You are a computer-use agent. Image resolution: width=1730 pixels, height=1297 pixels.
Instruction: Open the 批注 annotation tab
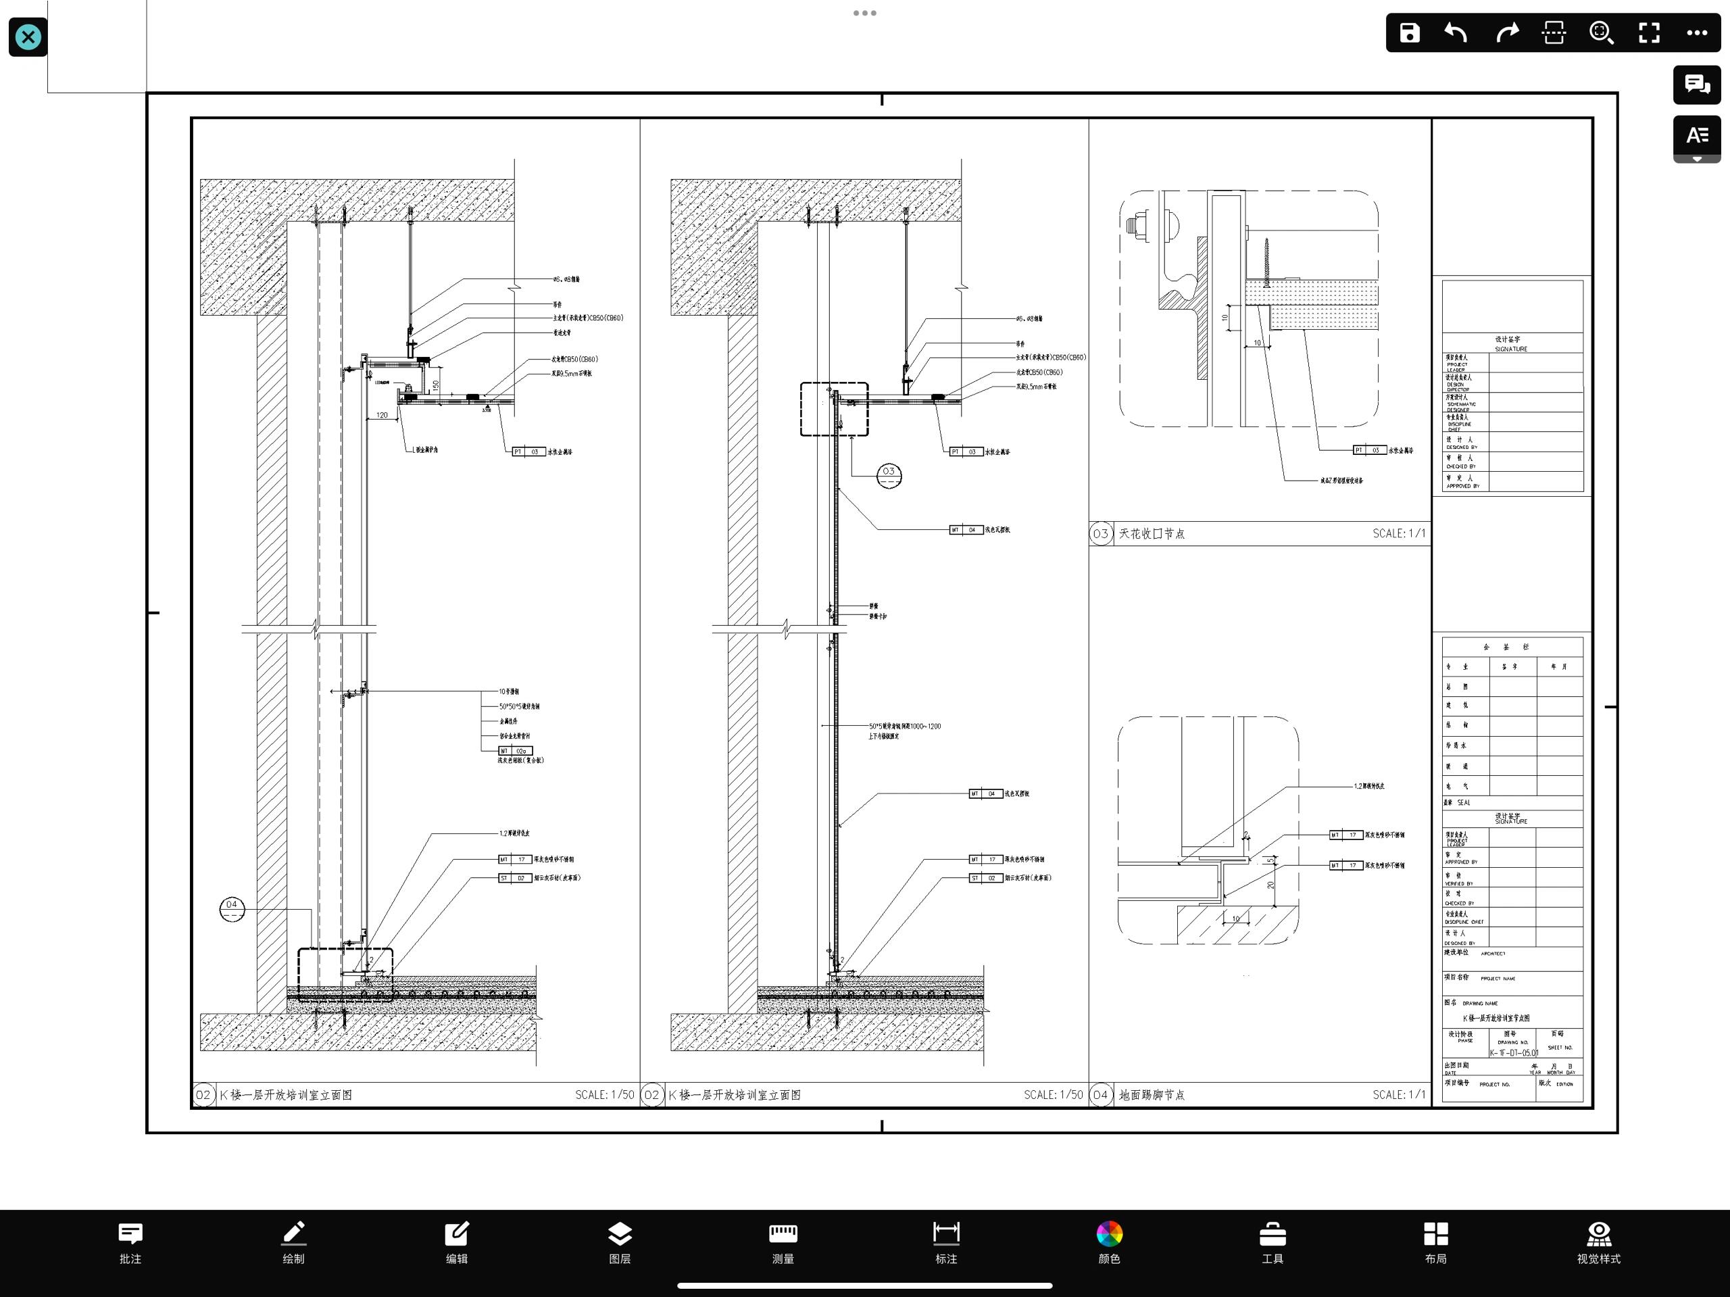[x=130, y=1242]
